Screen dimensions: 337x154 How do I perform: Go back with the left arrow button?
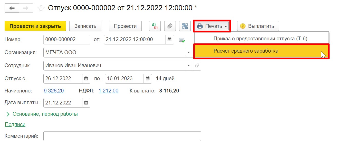[12, 8]
